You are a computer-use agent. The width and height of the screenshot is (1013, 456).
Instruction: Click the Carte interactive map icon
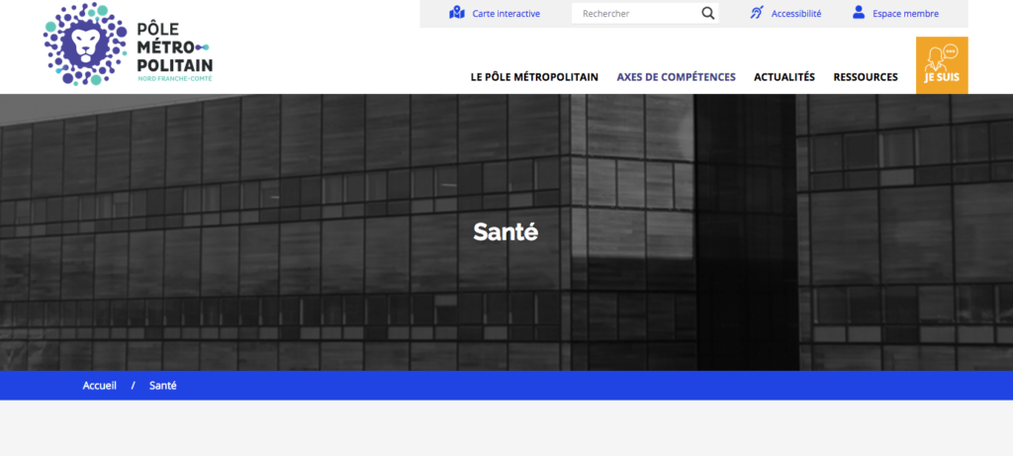tap(456, 13)
